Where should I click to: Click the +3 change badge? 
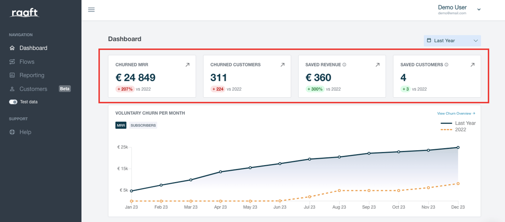(405, 89)
